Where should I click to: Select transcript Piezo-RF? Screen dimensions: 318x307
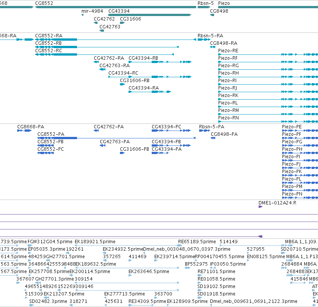228,58
